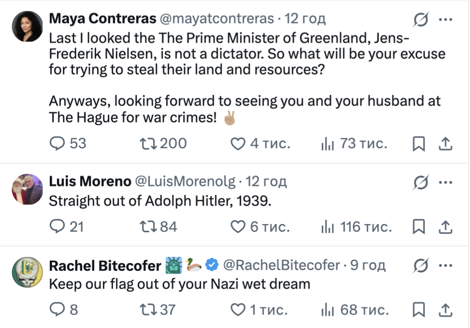Open more options on Rachel Bitecofer's tweet
This screenshot has width=470, height=328.
tap(445, 265)
